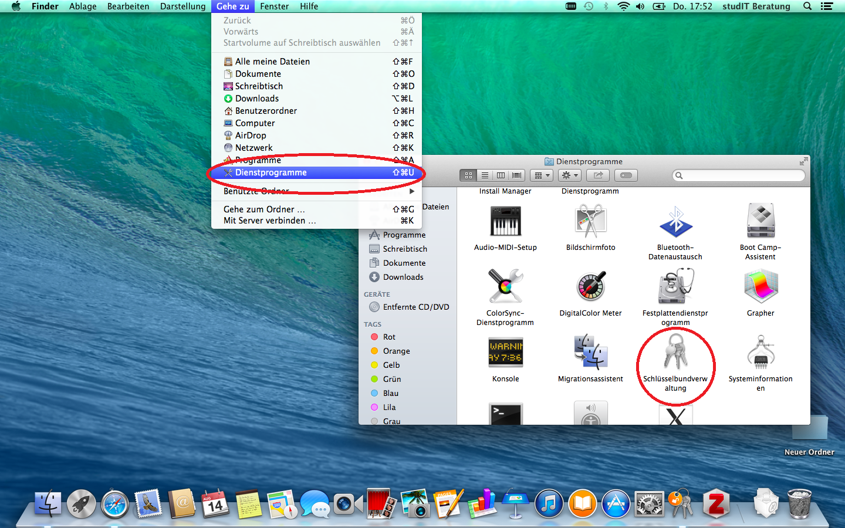Image resolution: width=845 pixels, height=528 pixels.
Task: Switch Finder window to icon view
Action: 468,175
